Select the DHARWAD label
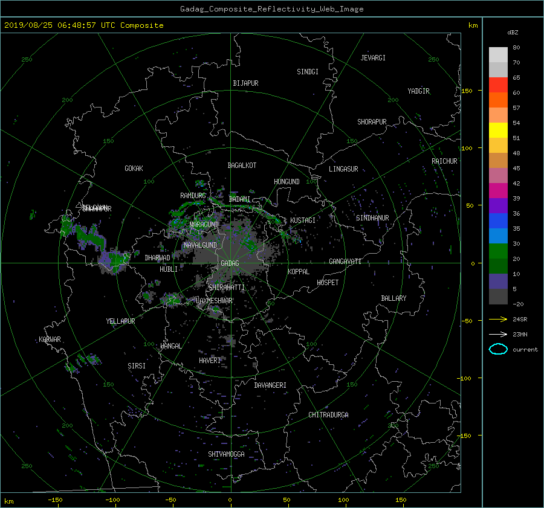The width and height of the screenshot is (544, 508). point(157,258)
